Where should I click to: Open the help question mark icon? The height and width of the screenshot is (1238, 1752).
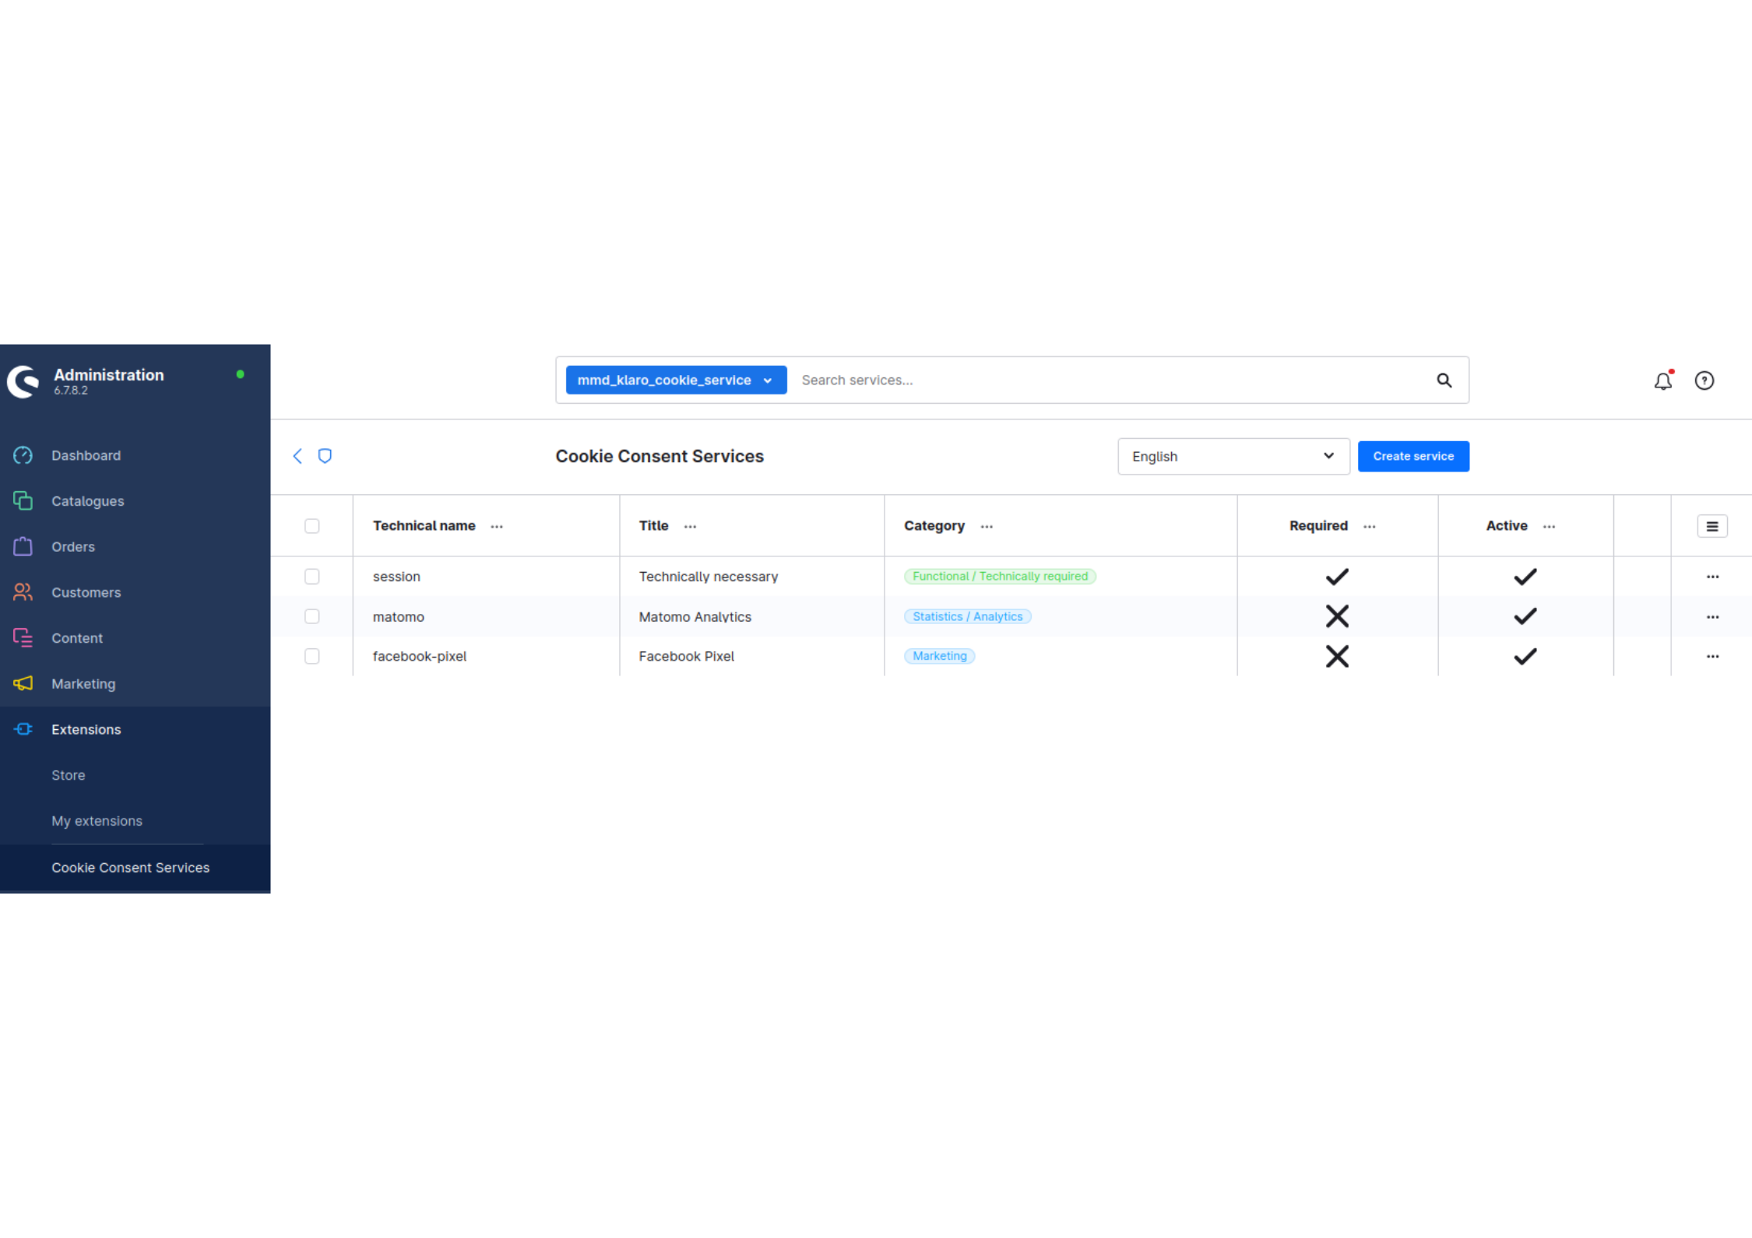(1705, 381)
